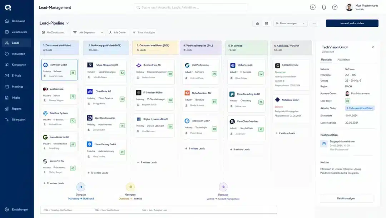Open the Board anzeigen dropdown
Image resolution: width=386 pixels, height=218 pixels.
(x=291, y=23)
